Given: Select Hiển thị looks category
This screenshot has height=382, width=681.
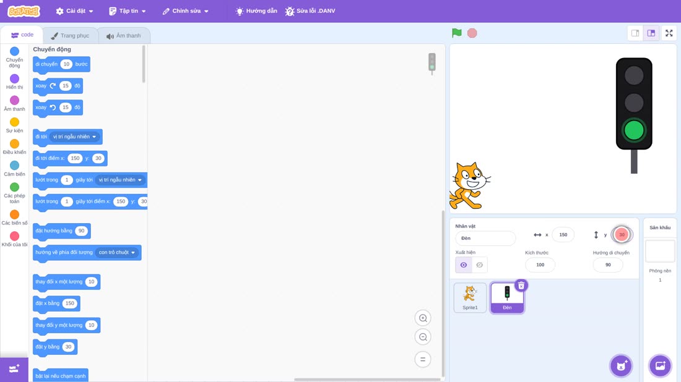Looking at the screenshot, I should pyautogui.click(x=14, y=82).
